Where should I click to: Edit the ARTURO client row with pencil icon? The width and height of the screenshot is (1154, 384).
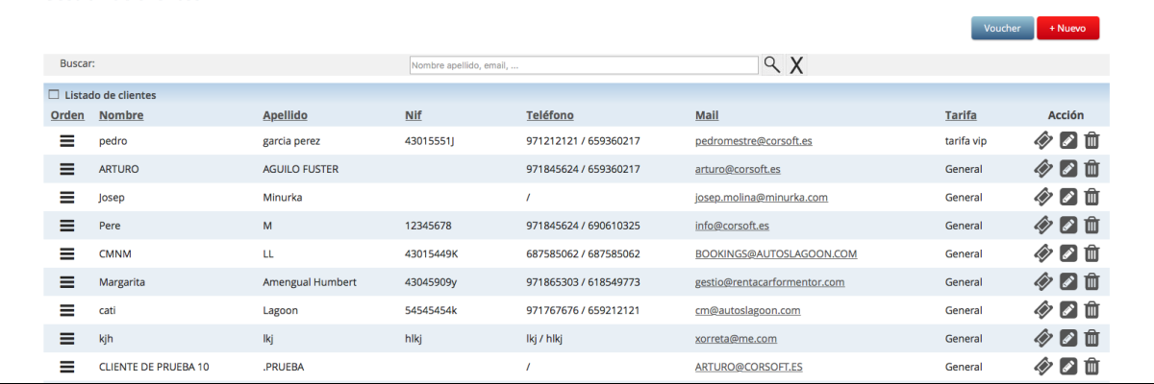pyautogui.click(x=1067, y=169)
